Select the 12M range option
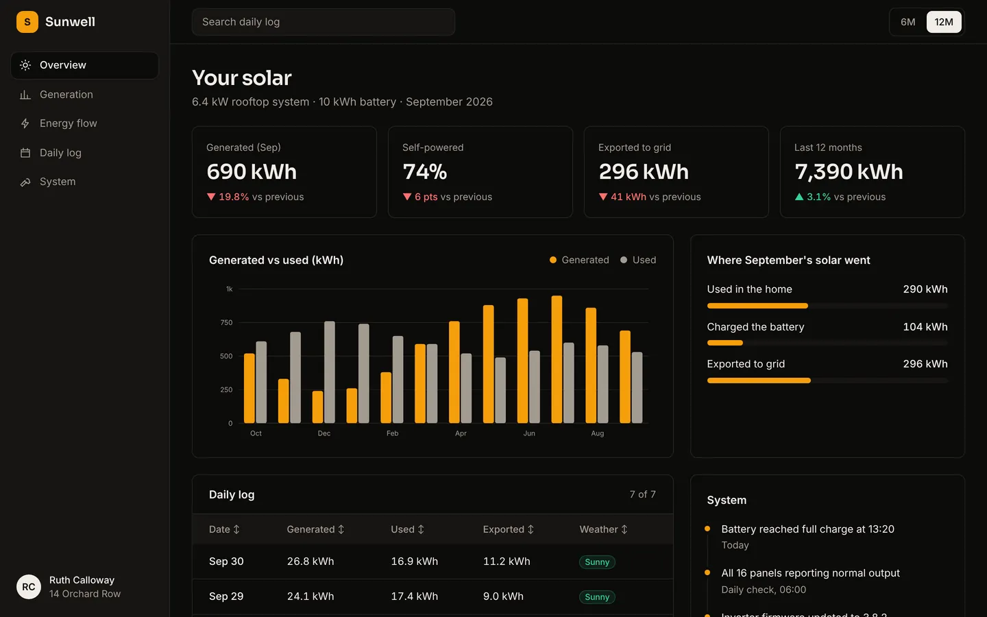 pyautogui.click(x=944, y=22)
